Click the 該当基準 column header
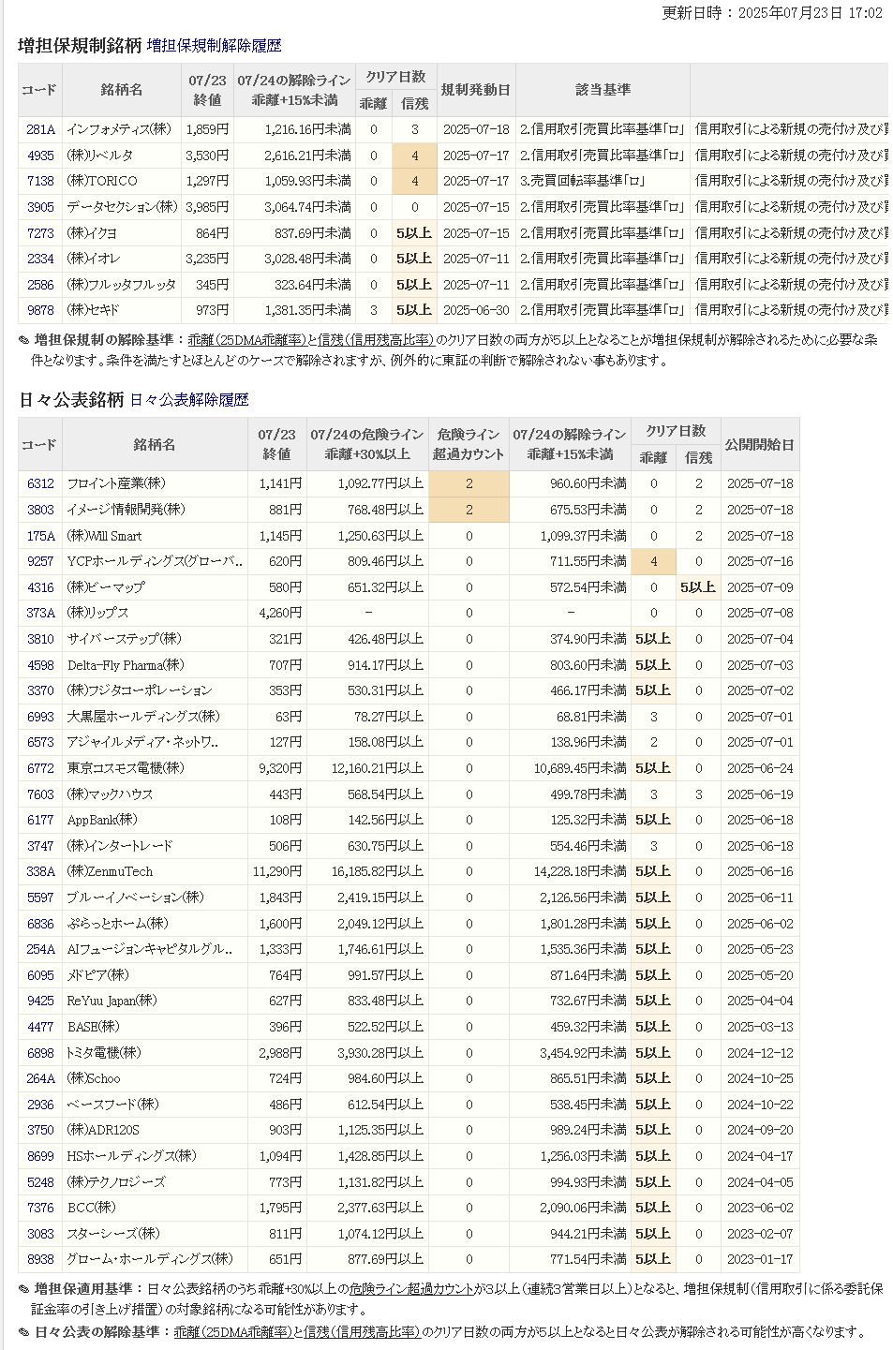893x1350 pixels. pos(603,90)
